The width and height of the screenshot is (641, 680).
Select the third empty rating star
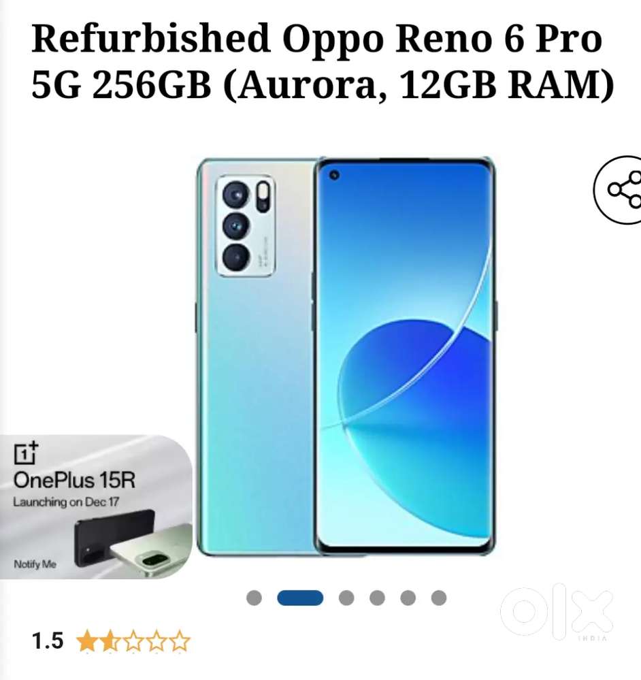point(133,641)
